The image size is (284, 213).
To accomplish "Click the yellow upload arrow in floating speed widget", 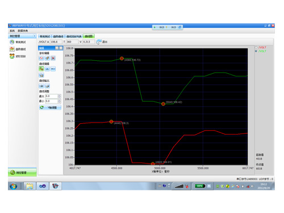I will pyautogui.click(x=166, y=27).
